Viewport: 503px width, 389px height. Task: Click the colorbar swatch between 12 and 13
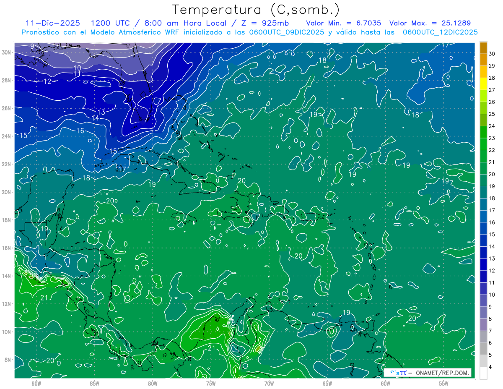click(x=483, y=264)
